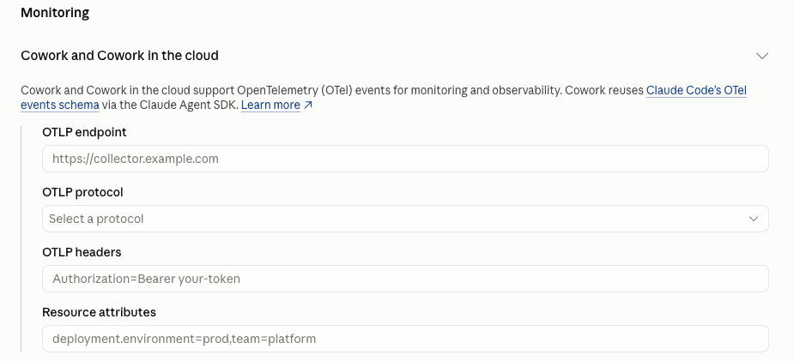Focus the Resource attributes input field
The image size is (794, 361).
point(405,339)
